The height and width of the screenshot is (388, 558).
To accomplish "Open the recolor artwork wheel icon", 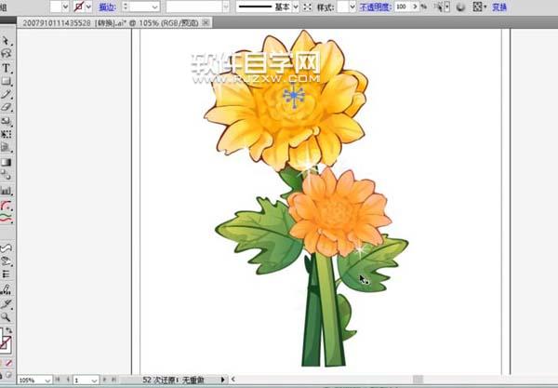I will (x=460, y=7).
